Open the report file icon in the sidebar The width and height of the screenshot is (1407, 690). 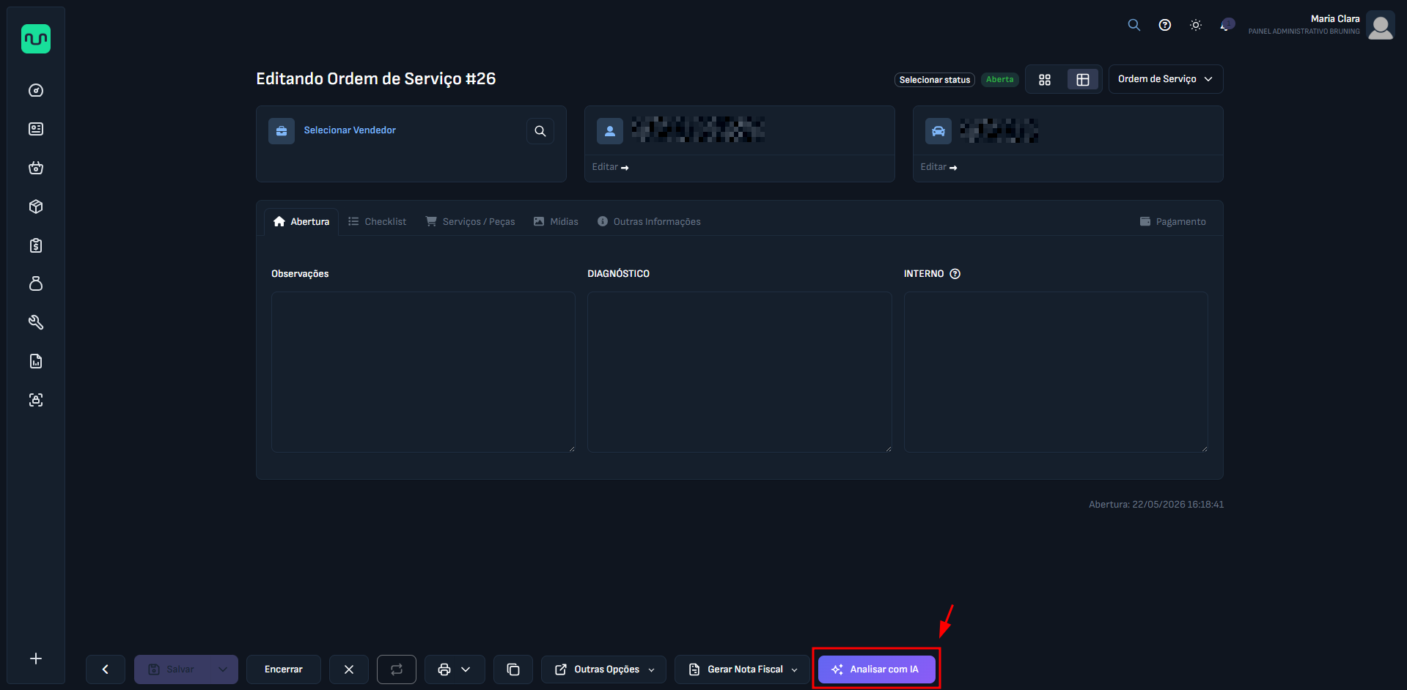[36, 361]
